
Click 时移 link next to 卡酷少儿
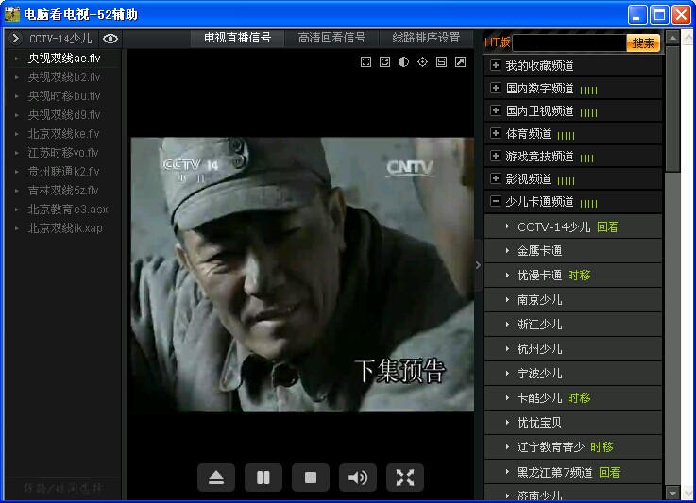coord(579,398)
